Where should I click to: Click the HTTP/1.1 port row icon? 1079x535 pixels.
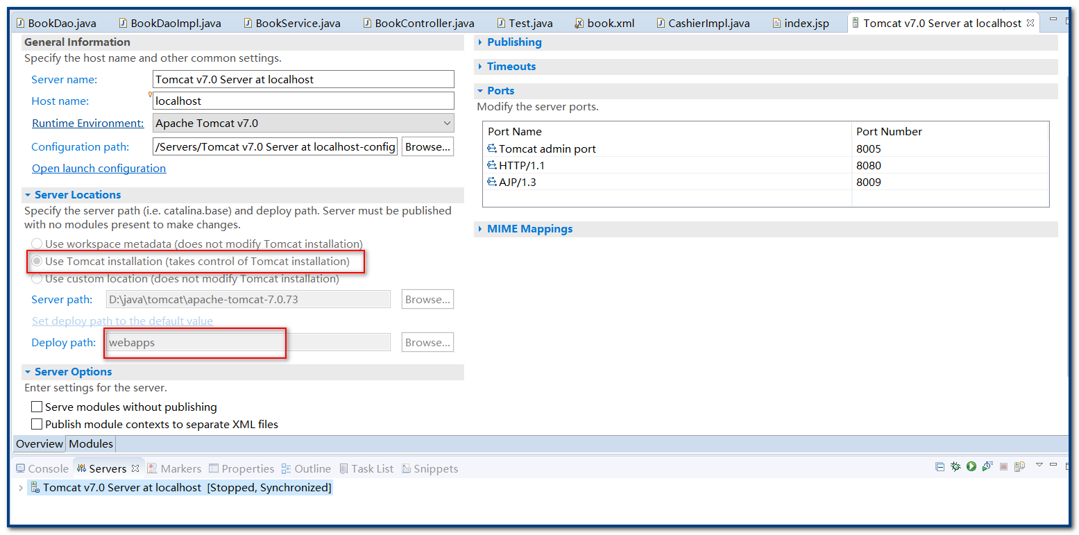click(492, 165)
